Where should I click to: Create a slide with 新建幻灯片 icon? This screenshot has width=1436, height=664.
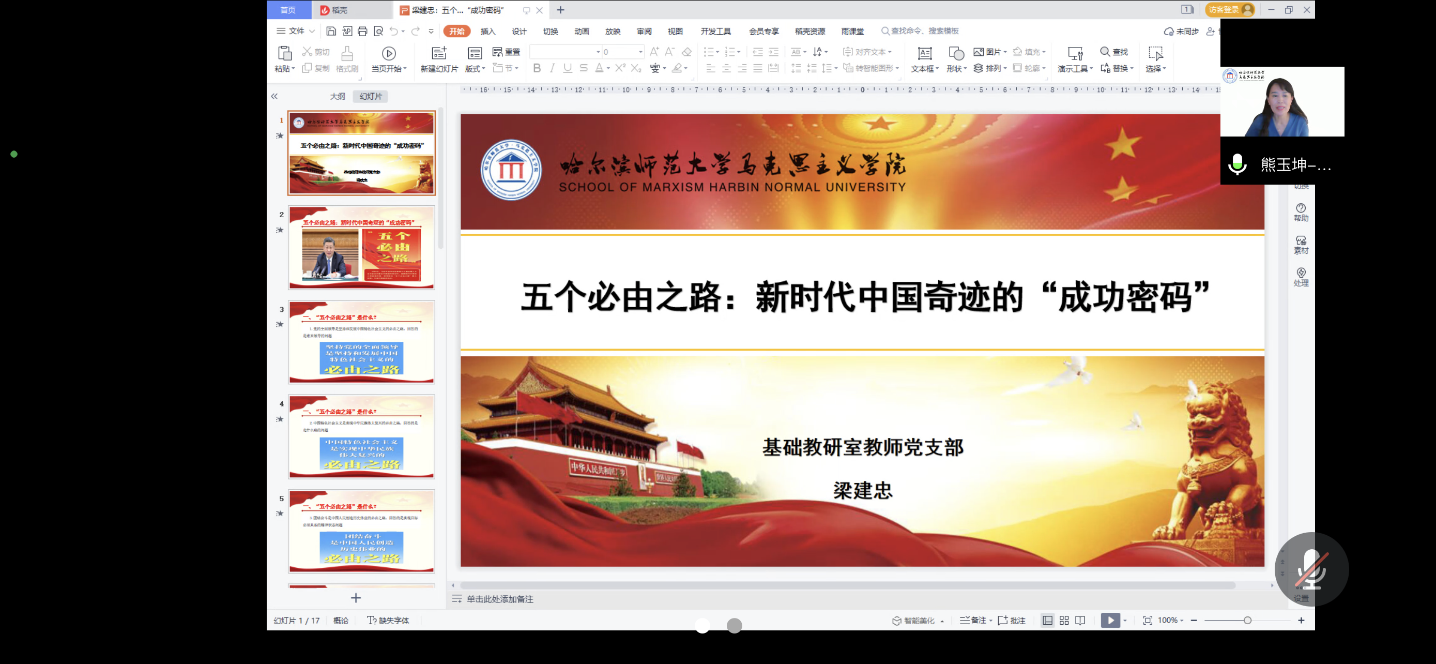pyautogui.click(x=439, y=59)
